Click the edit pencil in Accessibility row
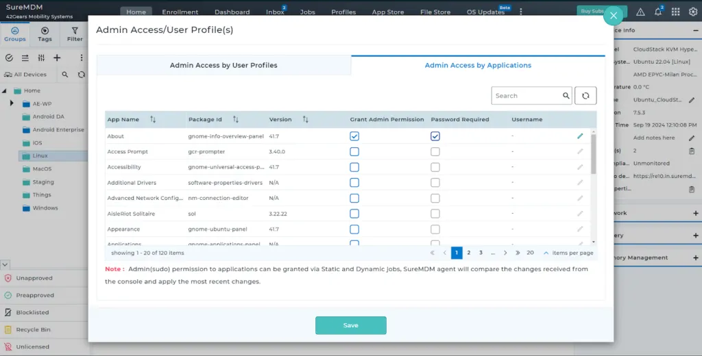Image resolution: width=702 pixels, height=356 pixels. [580, 167]
